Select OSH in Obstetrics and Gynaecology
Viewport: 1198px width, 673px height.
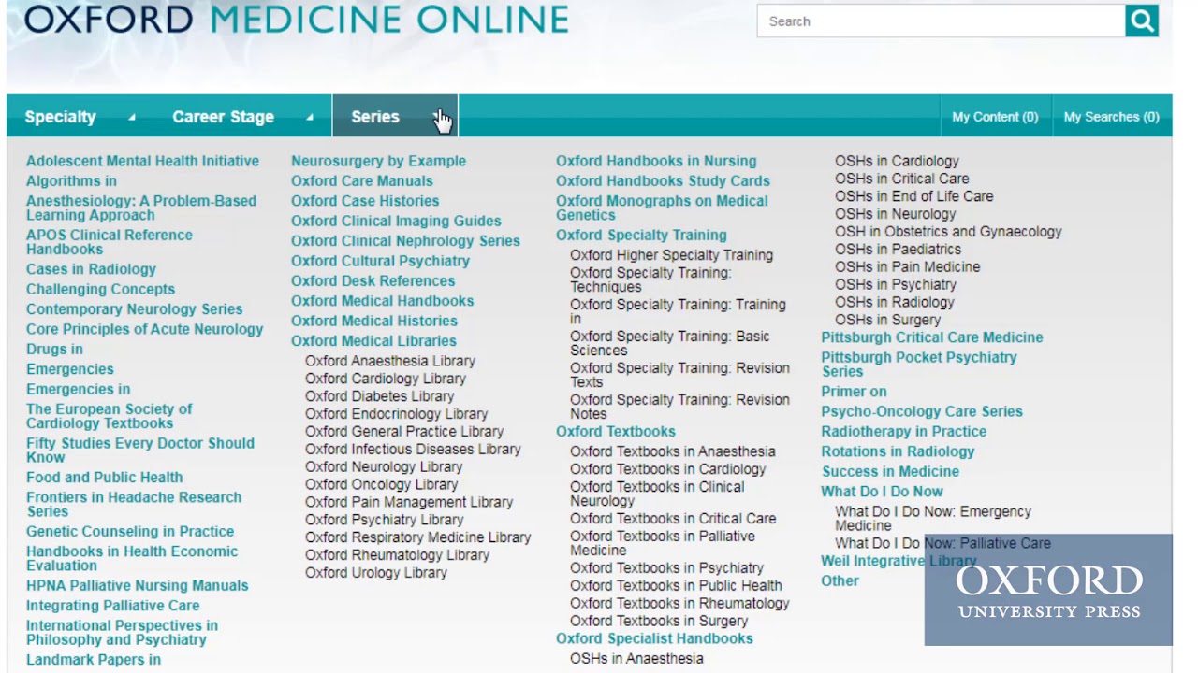pyautogui.click(x=949, y=232)
